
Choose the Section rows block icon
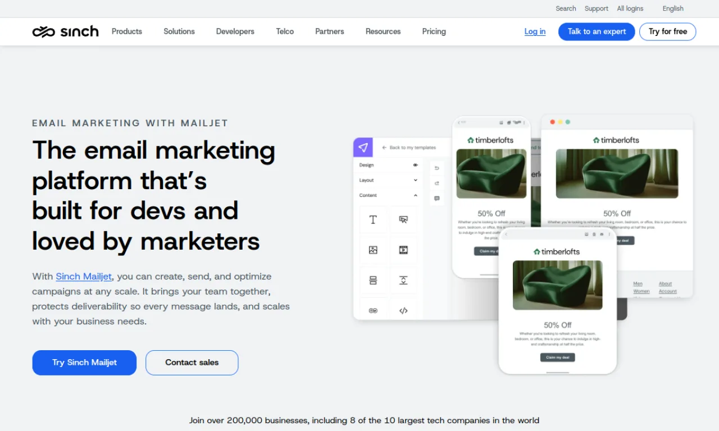(373, 280)
